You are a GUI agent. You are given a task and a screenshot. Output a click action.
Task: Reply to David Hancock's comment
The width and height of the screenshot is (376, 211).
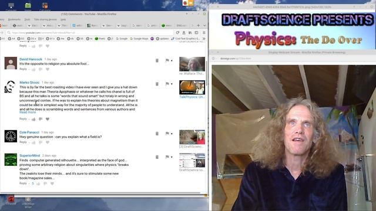(x=23, y=69)
